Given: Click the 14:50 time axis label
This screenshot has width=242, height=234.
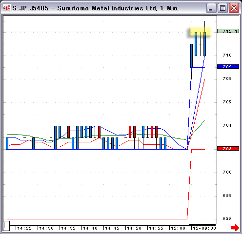Looking at the screenshot, I should coord(134,228).
